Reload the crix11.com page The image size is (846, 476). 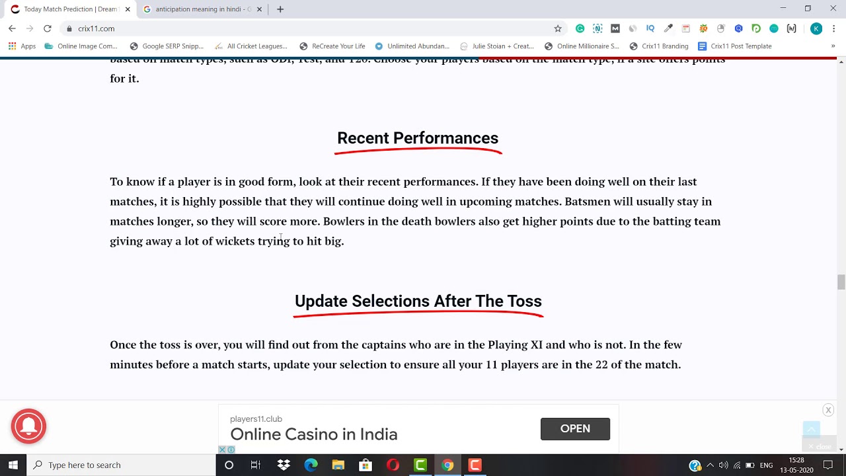47,28
